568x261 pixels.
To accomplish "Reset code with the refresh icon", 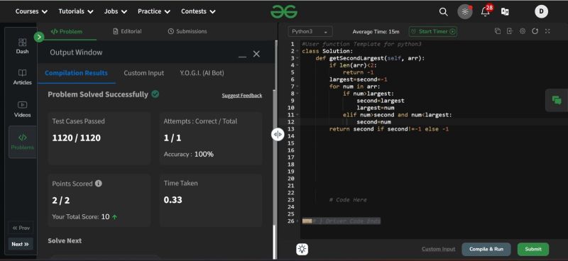I will tap(535, 31).
